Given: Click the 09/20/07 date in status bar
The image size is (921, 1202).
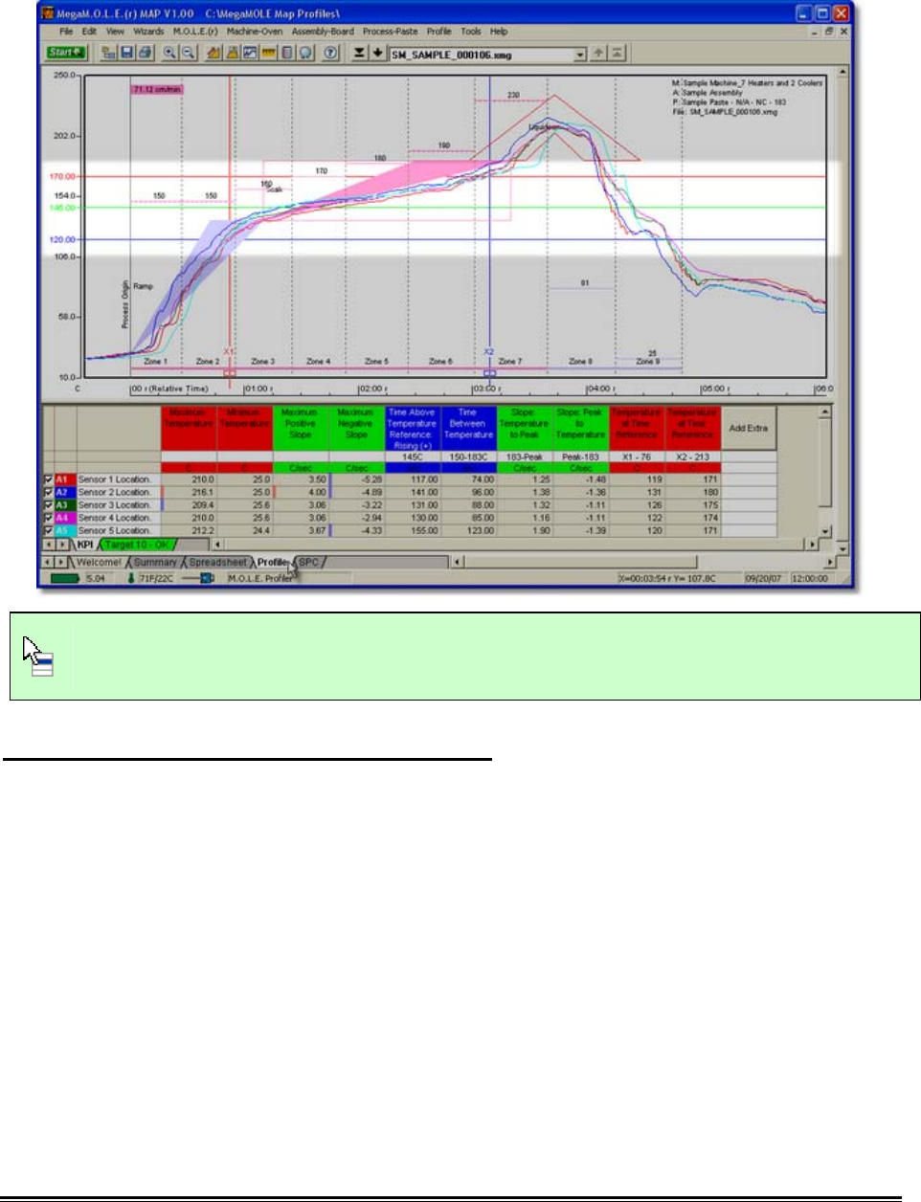Looking at the screenshot, I should [x=763, y=579].
